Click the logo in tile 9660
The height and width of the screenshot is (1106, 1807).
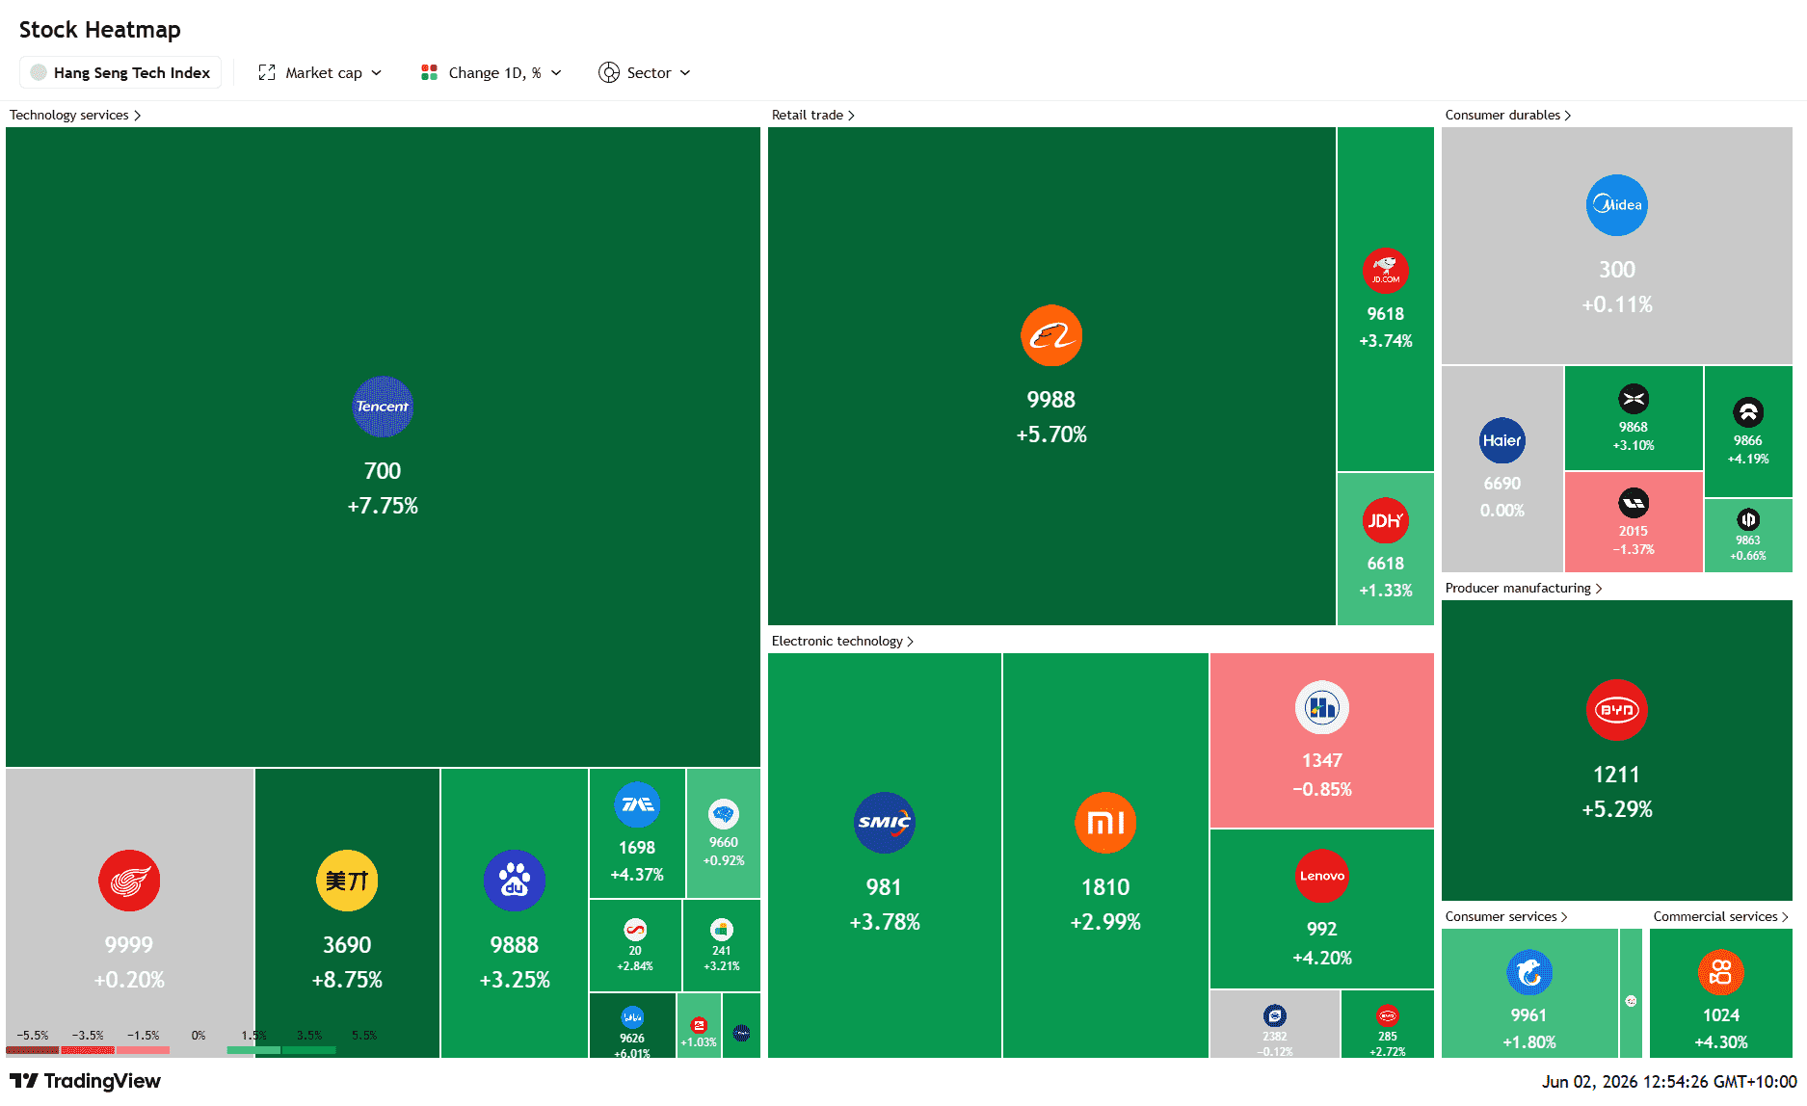(724, 814)
